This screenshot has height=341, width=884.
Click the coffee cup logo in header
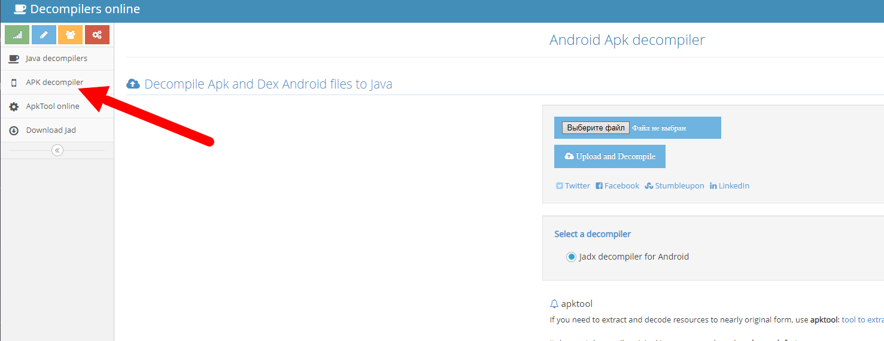[x=20, y=9]
